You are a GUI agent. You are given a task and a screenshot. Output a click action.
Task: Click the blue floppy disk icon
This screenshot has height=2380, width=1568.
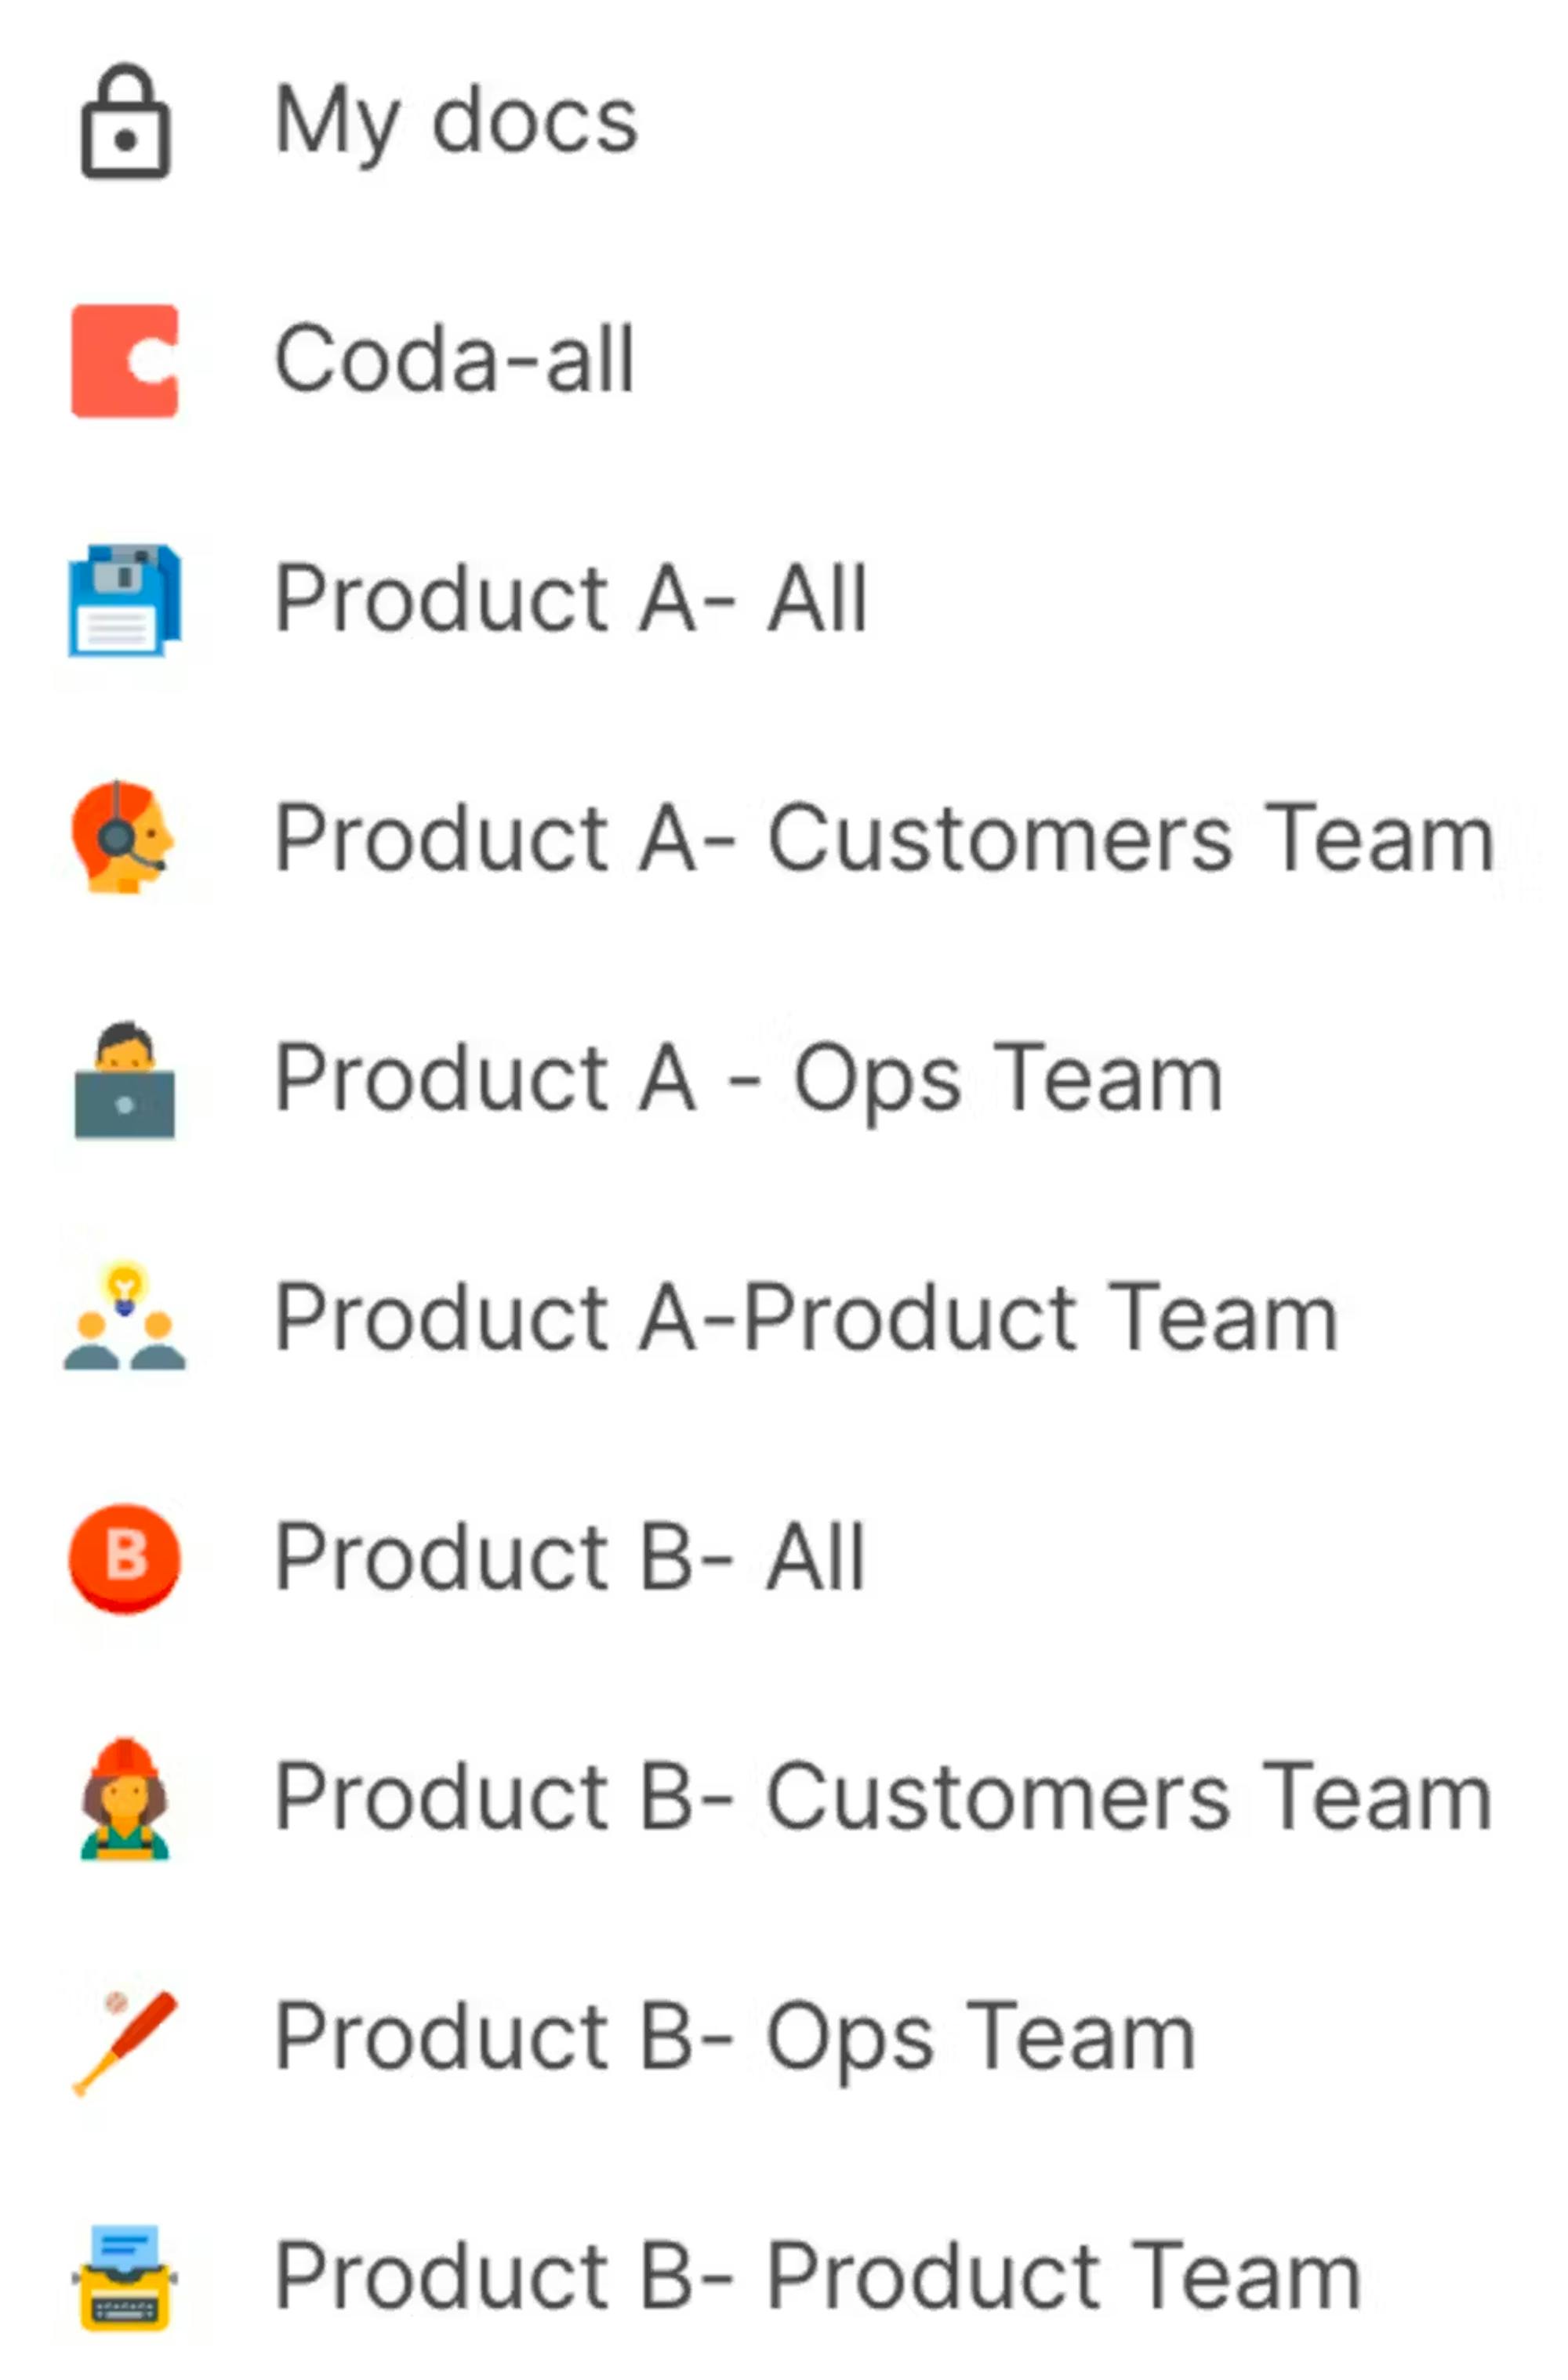coord(125,600)
